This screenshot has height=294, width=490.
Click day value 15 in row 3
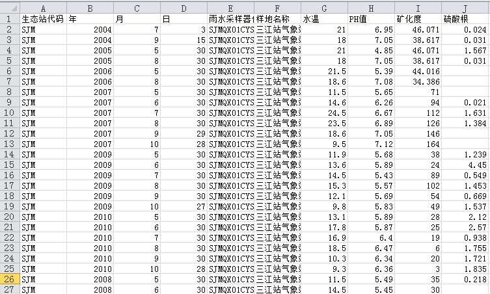[x=184, y=40]
